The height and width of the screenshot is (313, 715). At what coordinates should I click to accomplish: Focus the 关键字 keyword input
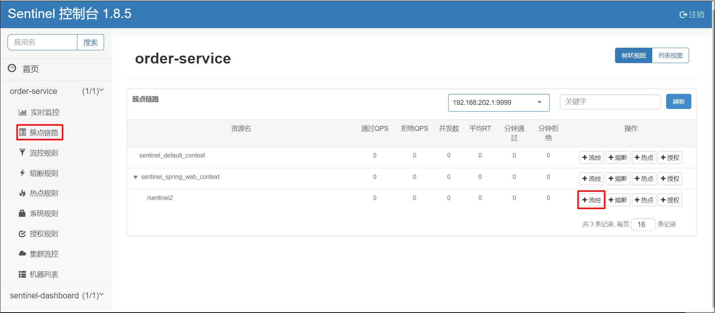[610, 101]
